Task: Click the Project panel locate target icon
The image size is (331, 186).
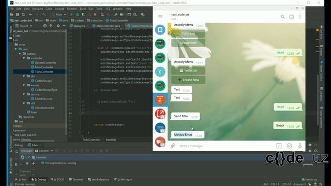Action: pyautogui.click(x=45, y=26)
